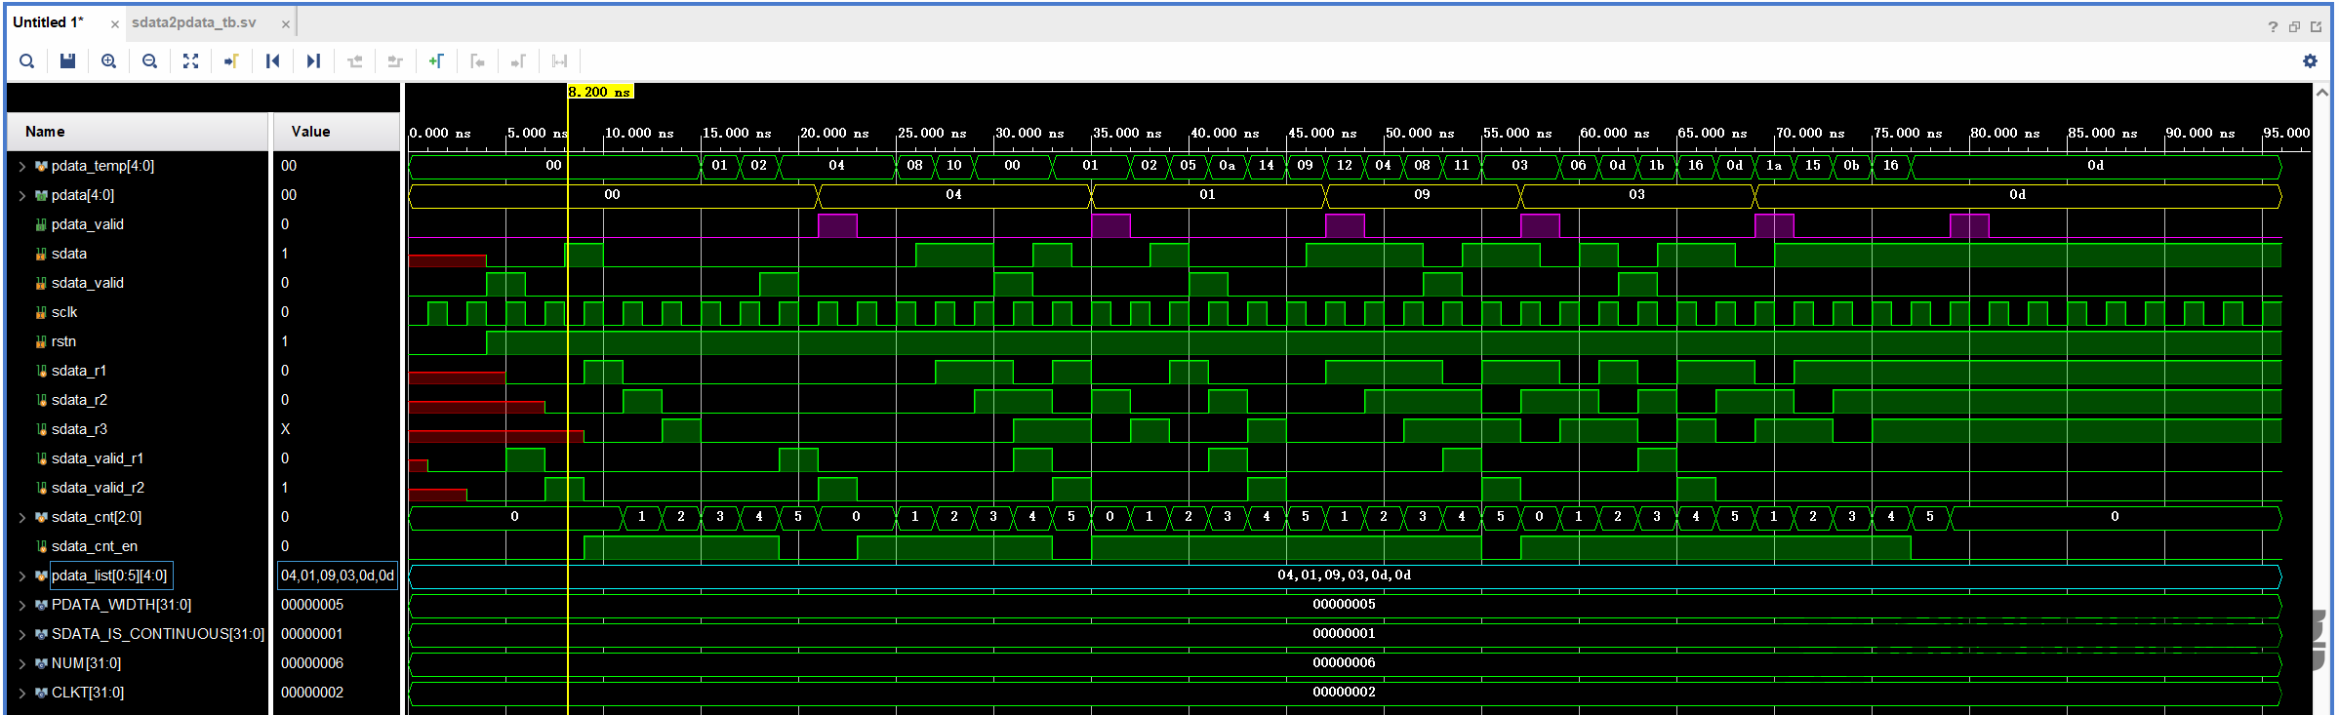The image size is (2339, 715).
Task: Jump to the last simulation time
Action: 313,61
